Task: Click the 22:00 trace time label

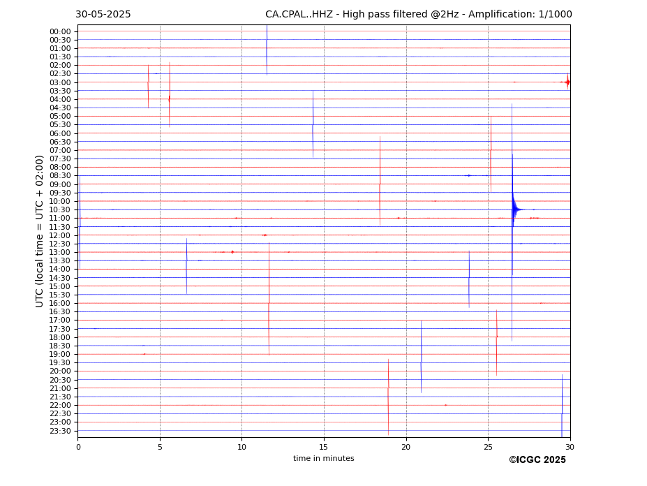Action: click(x=60, y=406)
